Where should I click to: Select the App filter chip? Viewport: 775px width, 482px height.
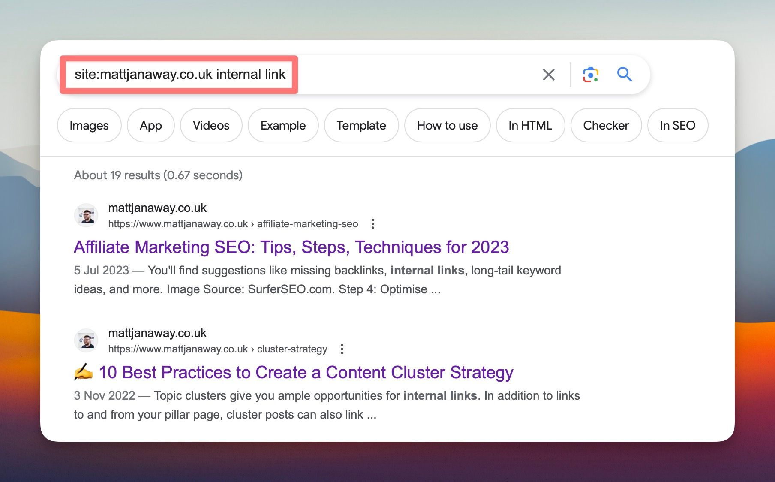click(151, 125)
